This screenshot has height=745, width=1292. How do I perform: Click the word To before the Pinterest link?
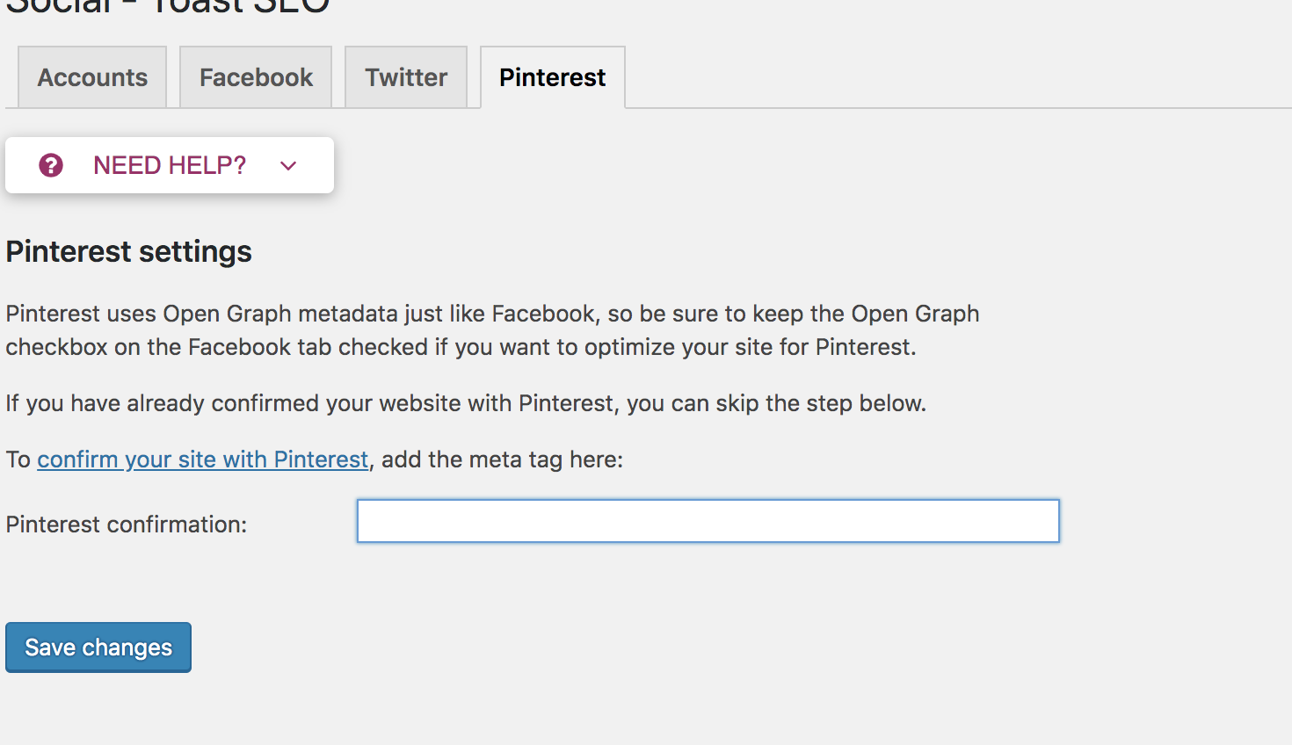pos(18,459)
